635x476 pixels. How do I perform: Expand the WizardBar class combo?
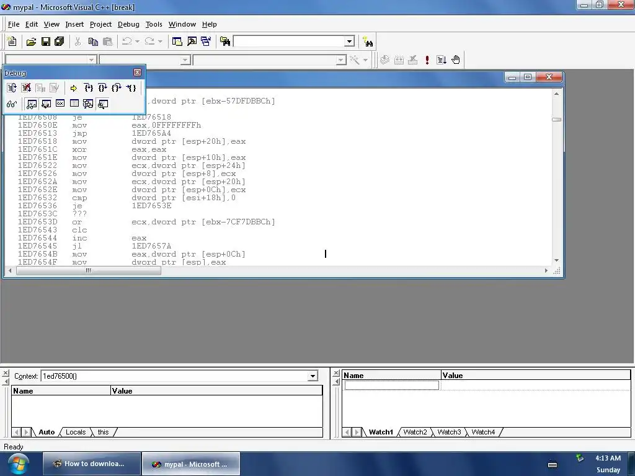(x=92, y=60)
